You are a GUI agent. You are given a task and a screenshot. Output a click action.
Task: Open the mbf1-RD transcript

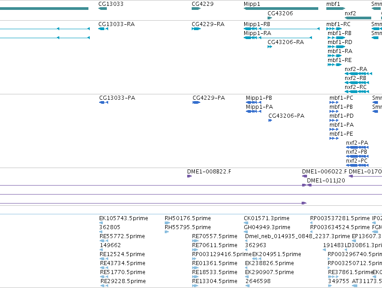(337, 47)
